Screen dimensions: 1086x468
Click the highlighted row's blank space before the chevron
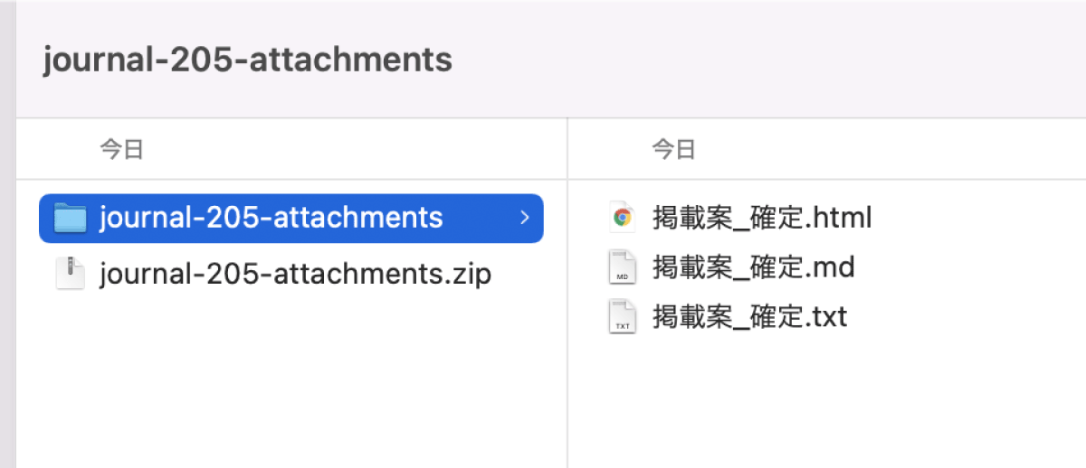tap(480, 218)
